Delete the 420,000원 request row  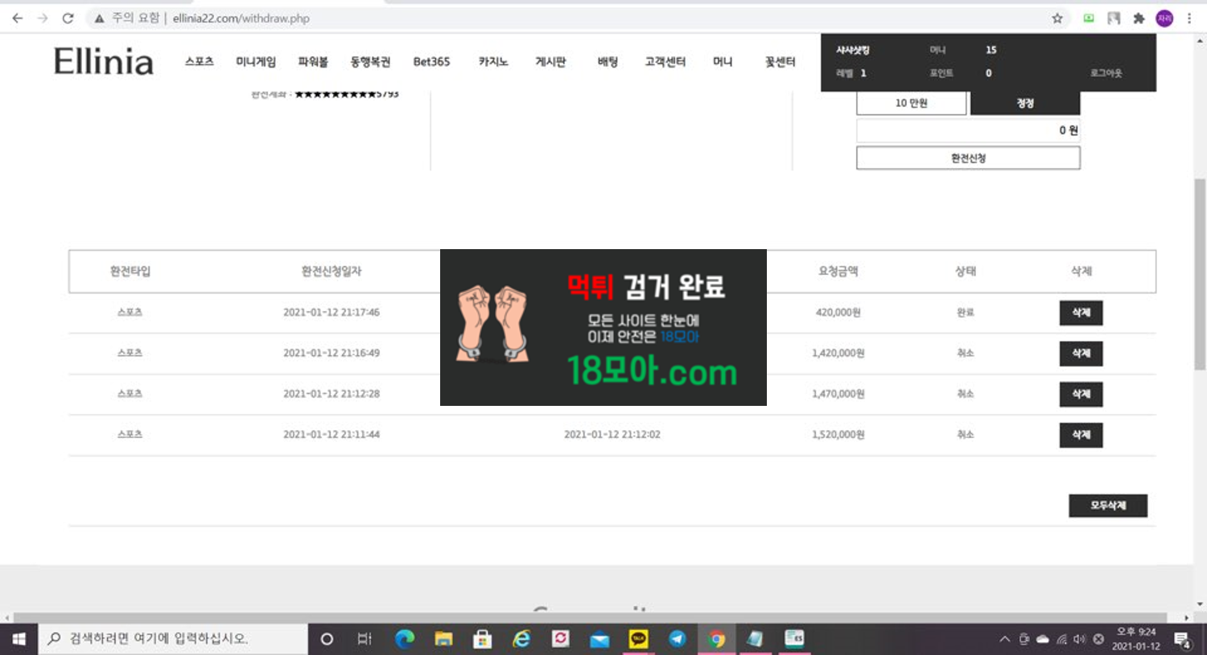tap(1081, 313)
